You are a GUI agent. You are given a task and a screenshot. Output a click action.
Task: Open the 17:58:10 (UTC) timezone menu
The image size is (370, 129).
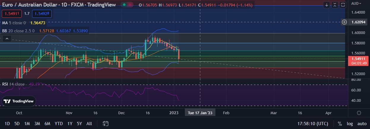tap(313, 123)
